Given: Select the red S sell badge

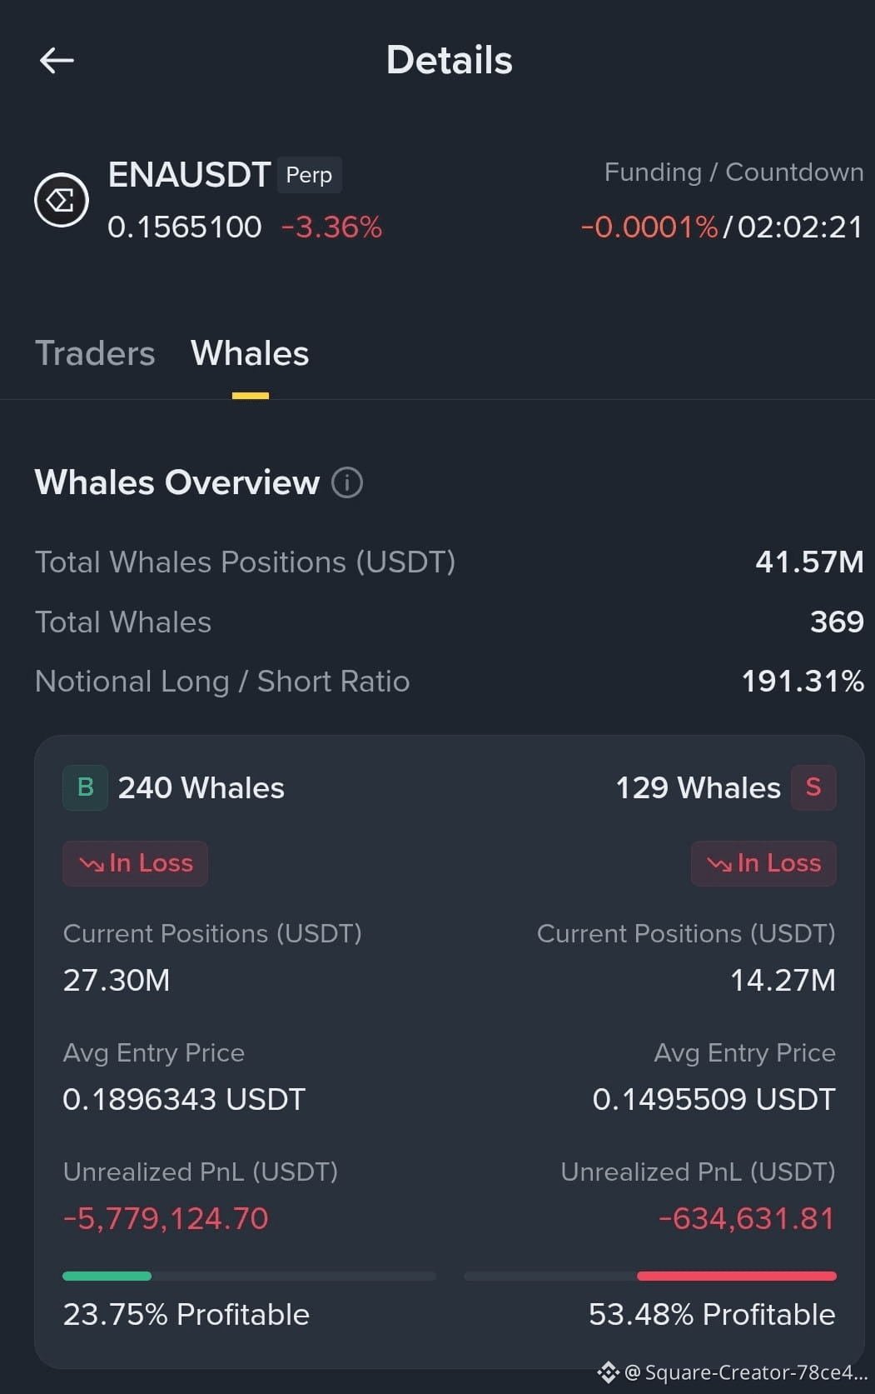Looking at the screenshot, I should pyautogui.click(x=813, y=787).
